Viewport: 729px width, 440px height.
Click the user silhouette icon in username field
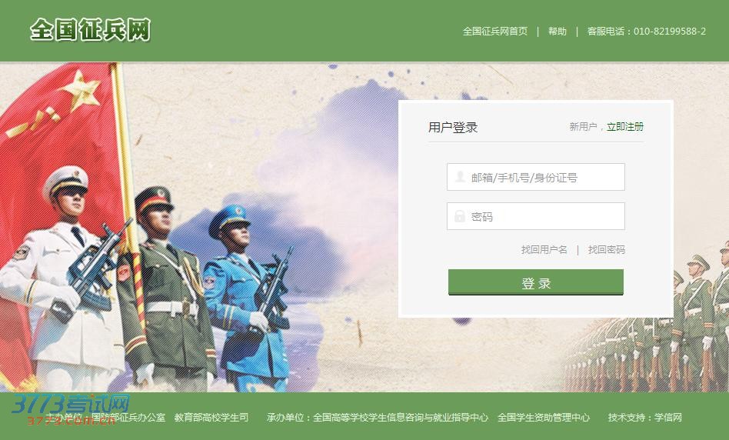pos(460,177)
